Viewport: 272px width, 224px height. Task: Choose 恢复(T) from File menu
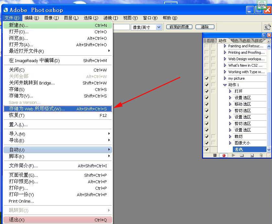(x=58, y=115)
